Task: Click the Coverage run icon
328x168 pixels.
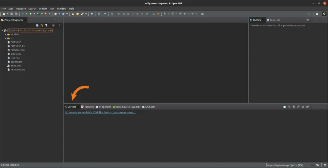Action: tap(38, 14)
